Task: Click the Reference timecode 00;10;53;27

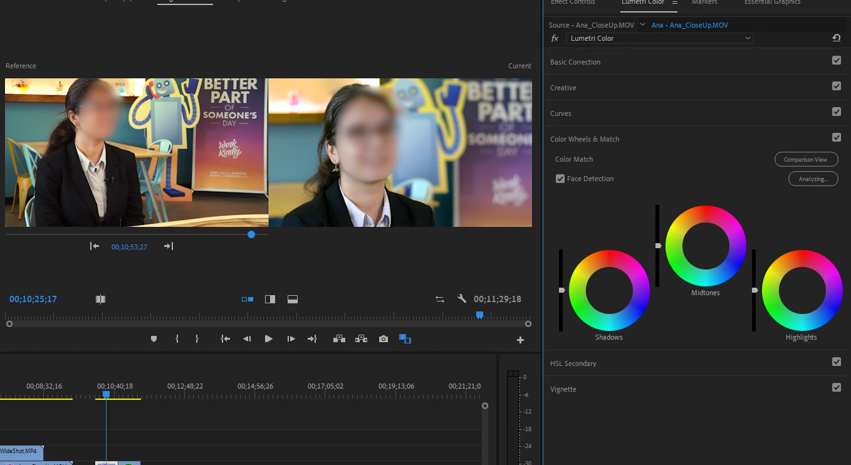Action: point(129,247)
